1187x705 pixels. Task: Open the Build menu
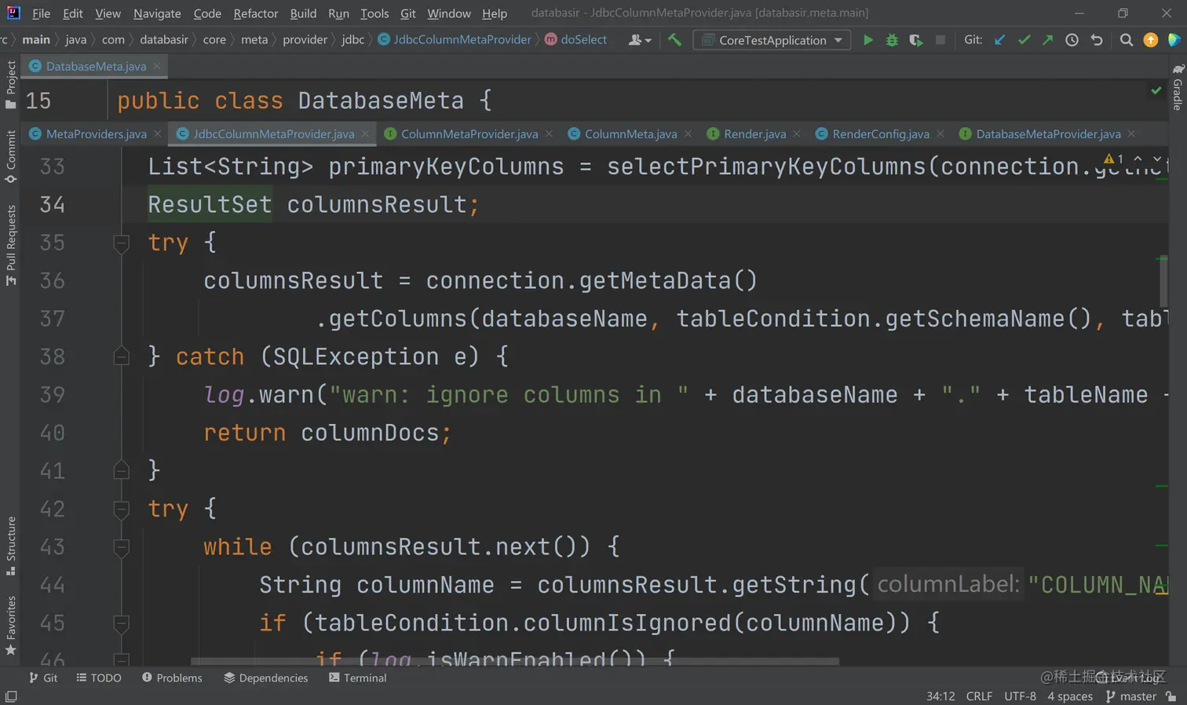tap(303, 13)
